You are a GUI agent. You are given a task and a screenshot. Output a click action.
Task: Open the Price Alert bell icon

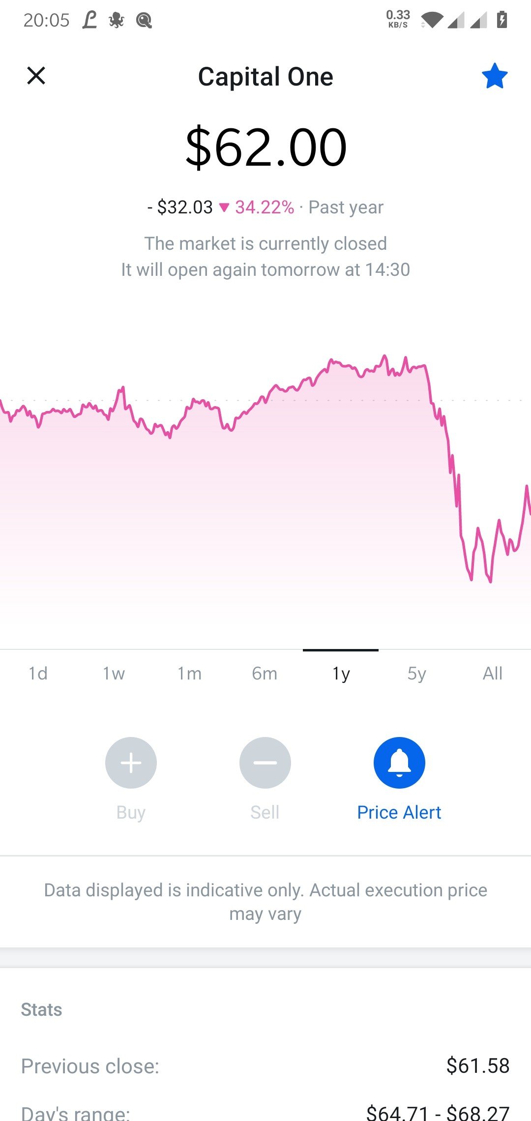point(399,763)
